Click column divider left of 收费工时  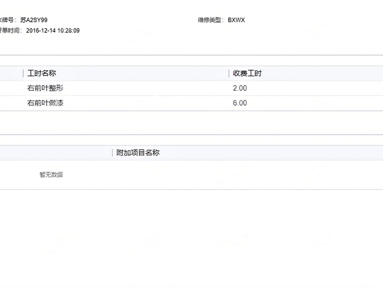pyautogui.click(x=229, y=73)
